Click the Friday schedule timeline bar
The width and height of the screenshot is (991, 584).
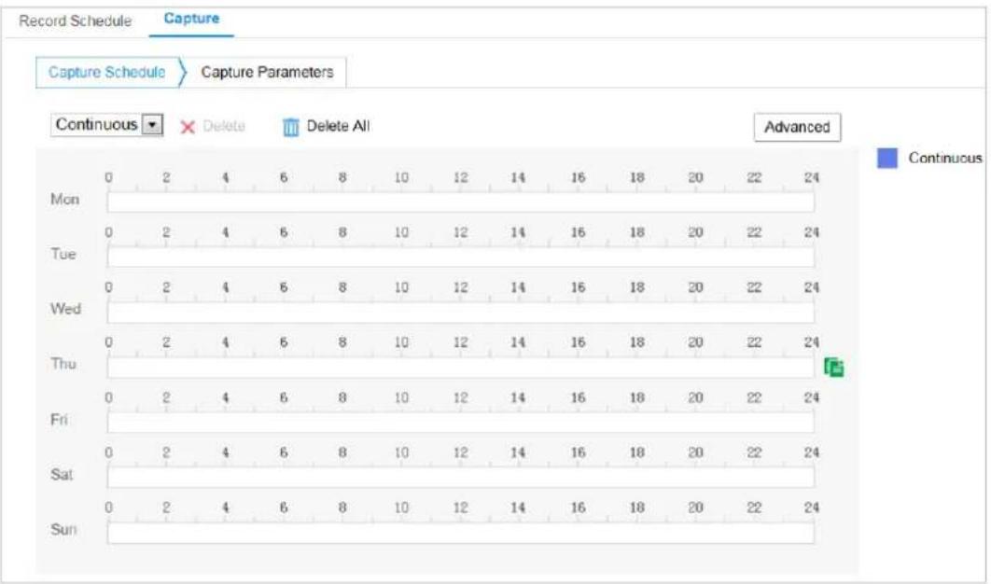pos(461,423)
